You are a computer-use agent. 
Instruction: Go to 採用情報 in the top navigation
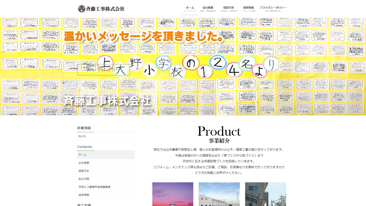click(249, 9)
